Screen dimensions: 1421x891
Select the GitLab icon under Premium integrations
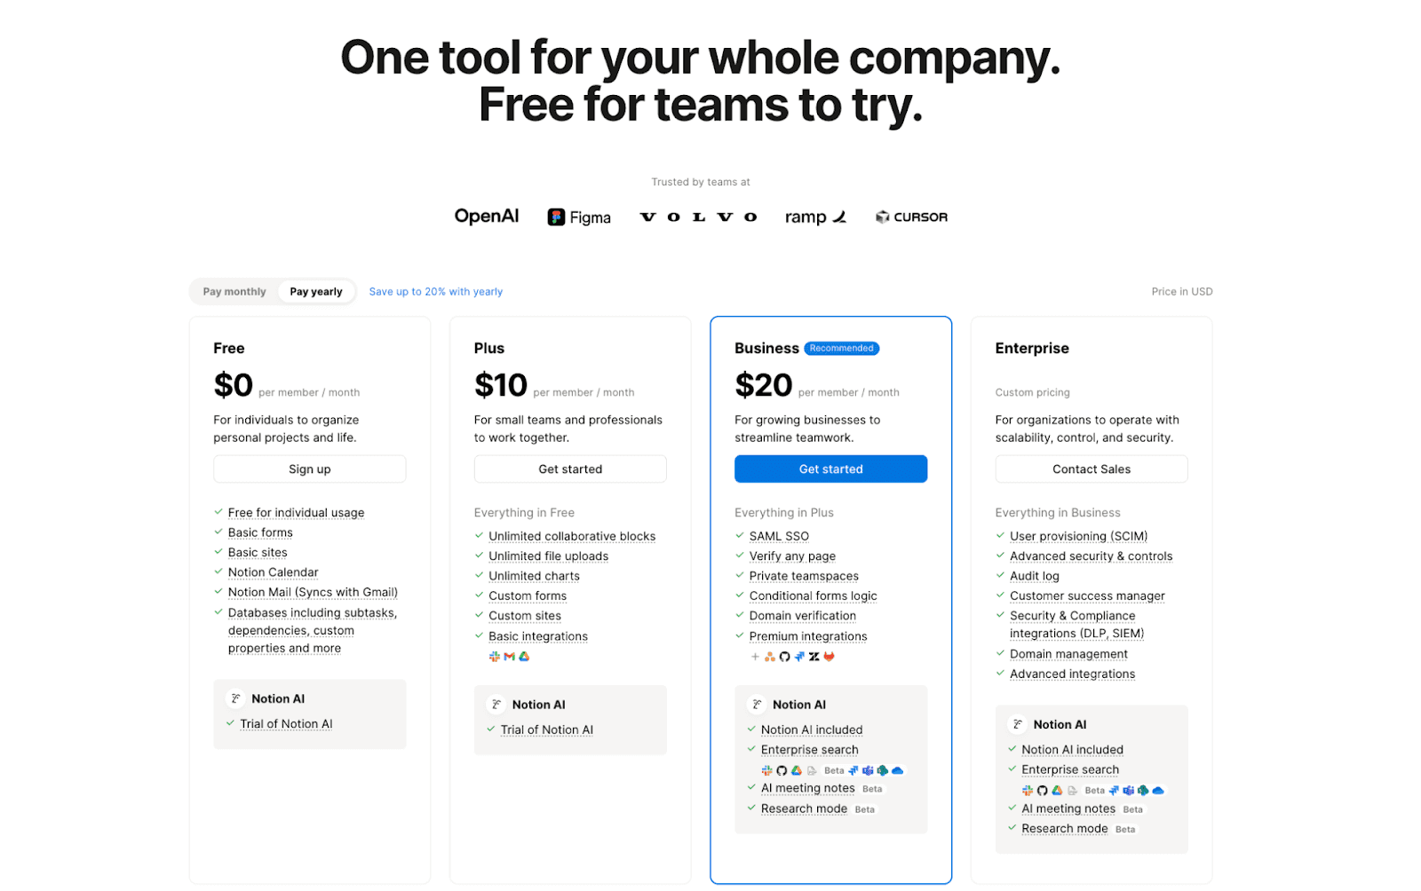click(830, 657)
